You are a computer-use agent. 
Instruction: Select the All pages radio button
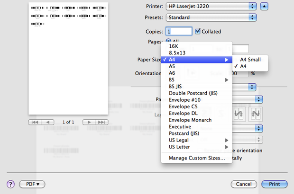[x=168, y=40]
